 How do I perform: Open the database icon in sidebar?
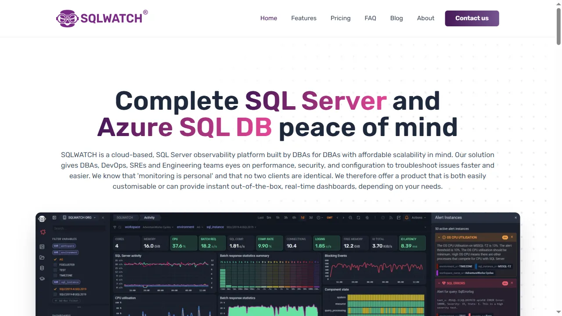tap(42, 268)
